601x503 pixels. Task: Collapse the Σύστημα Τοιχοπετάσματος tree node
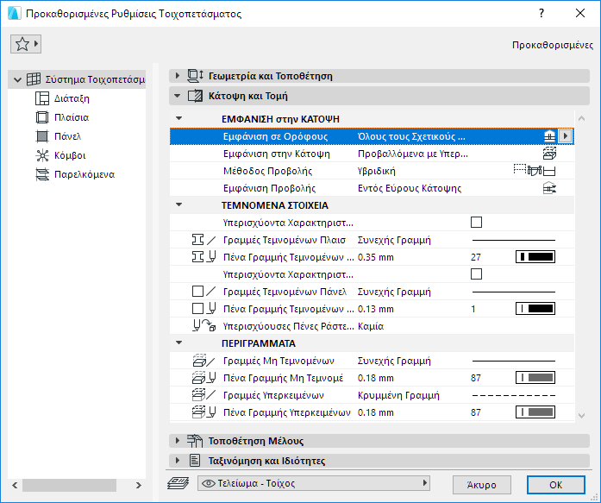click(x=17, y=79)
